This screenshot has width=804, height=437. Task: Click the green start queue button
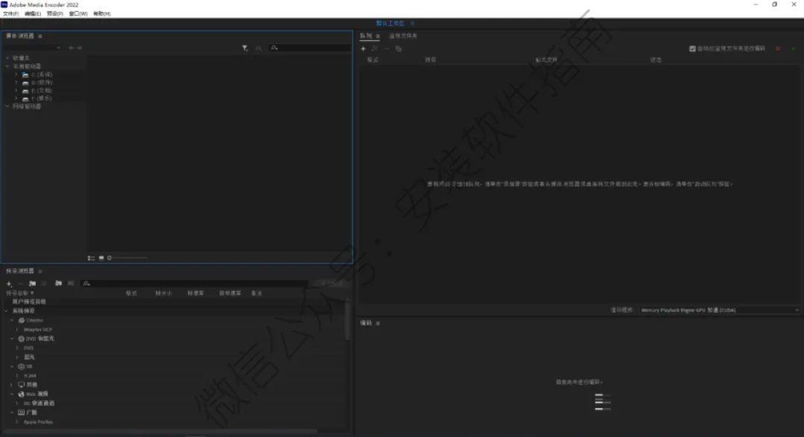[794, 48]
